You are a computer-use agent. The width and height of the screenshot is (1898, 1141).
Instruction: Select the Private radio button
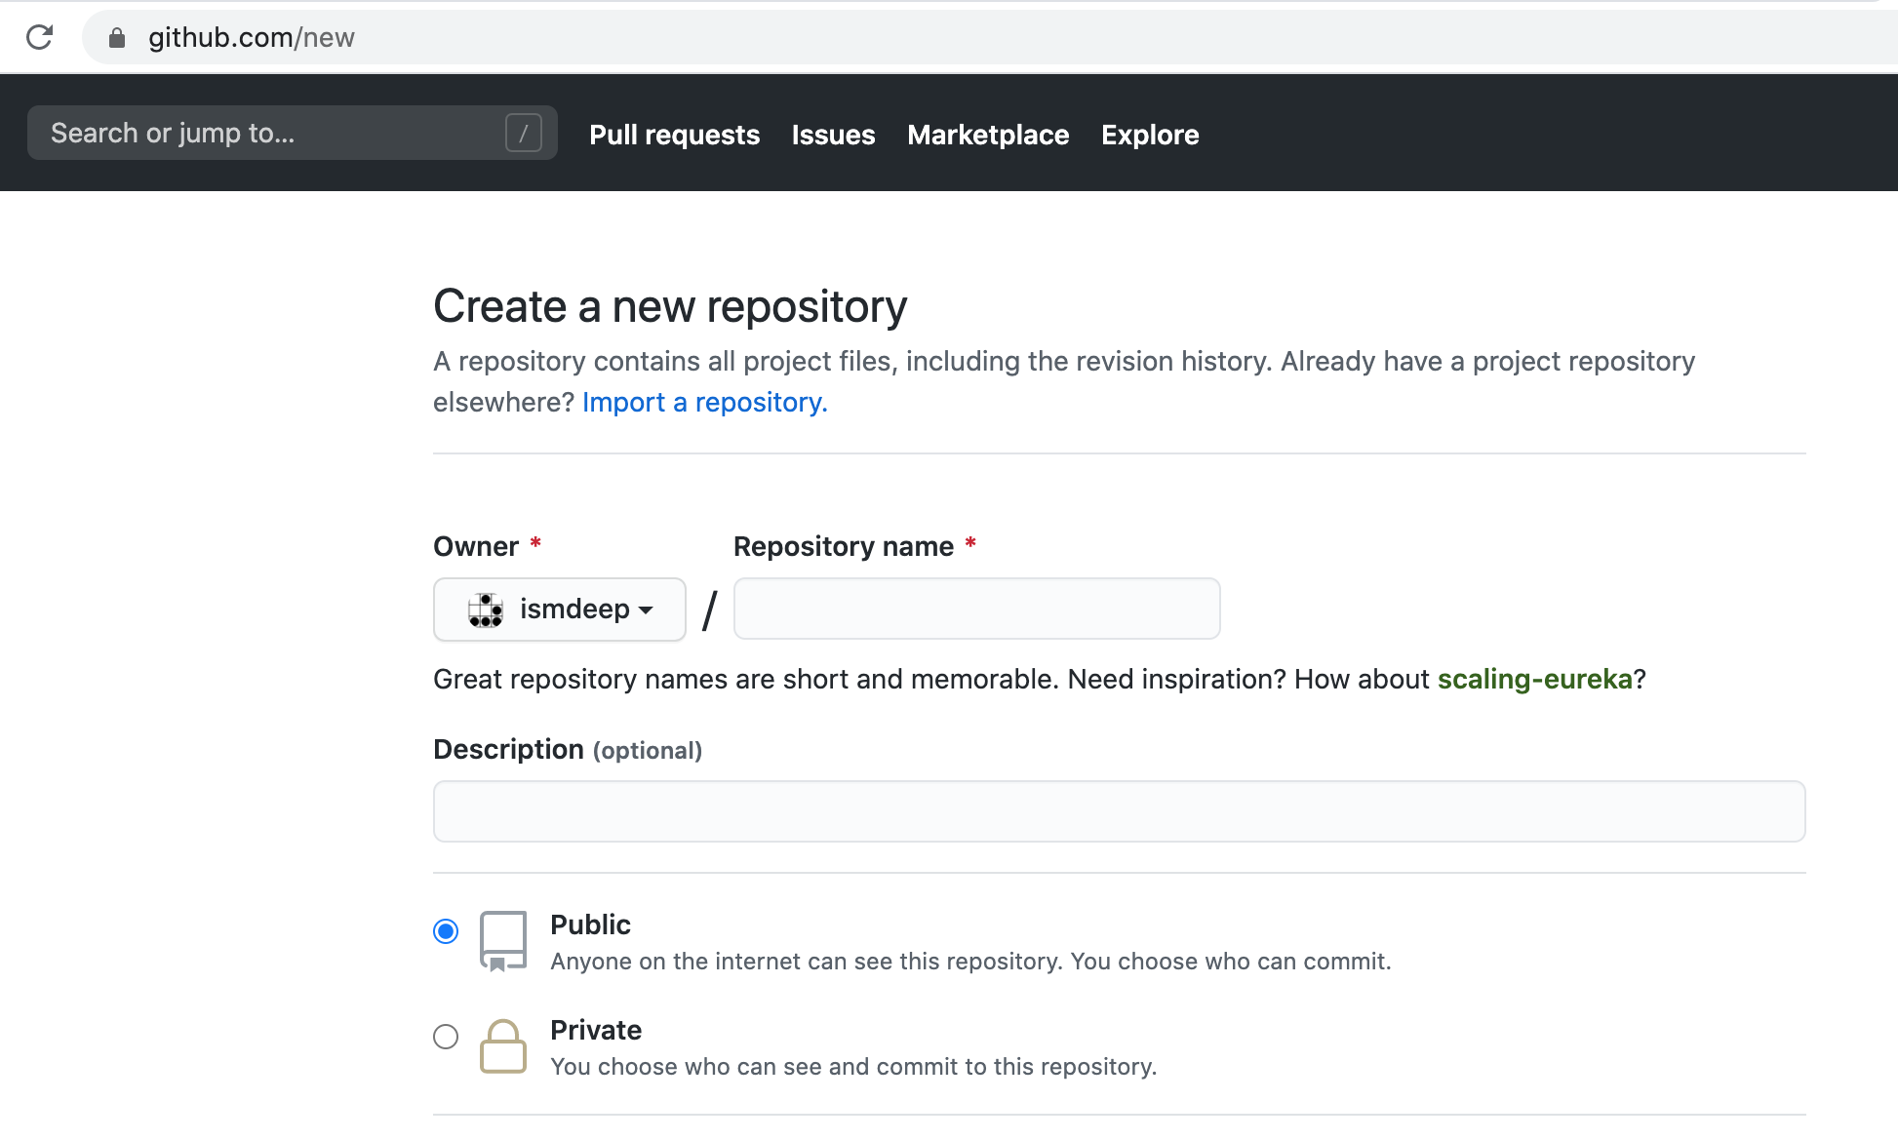pos(446,1037)
